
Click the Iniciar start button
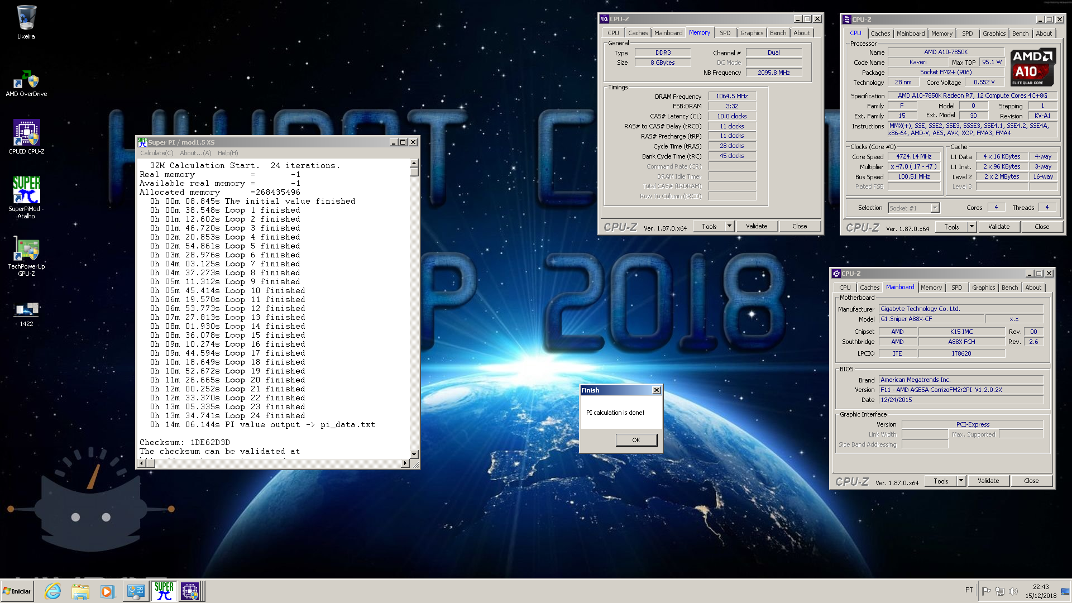click(x=17, y=591)
